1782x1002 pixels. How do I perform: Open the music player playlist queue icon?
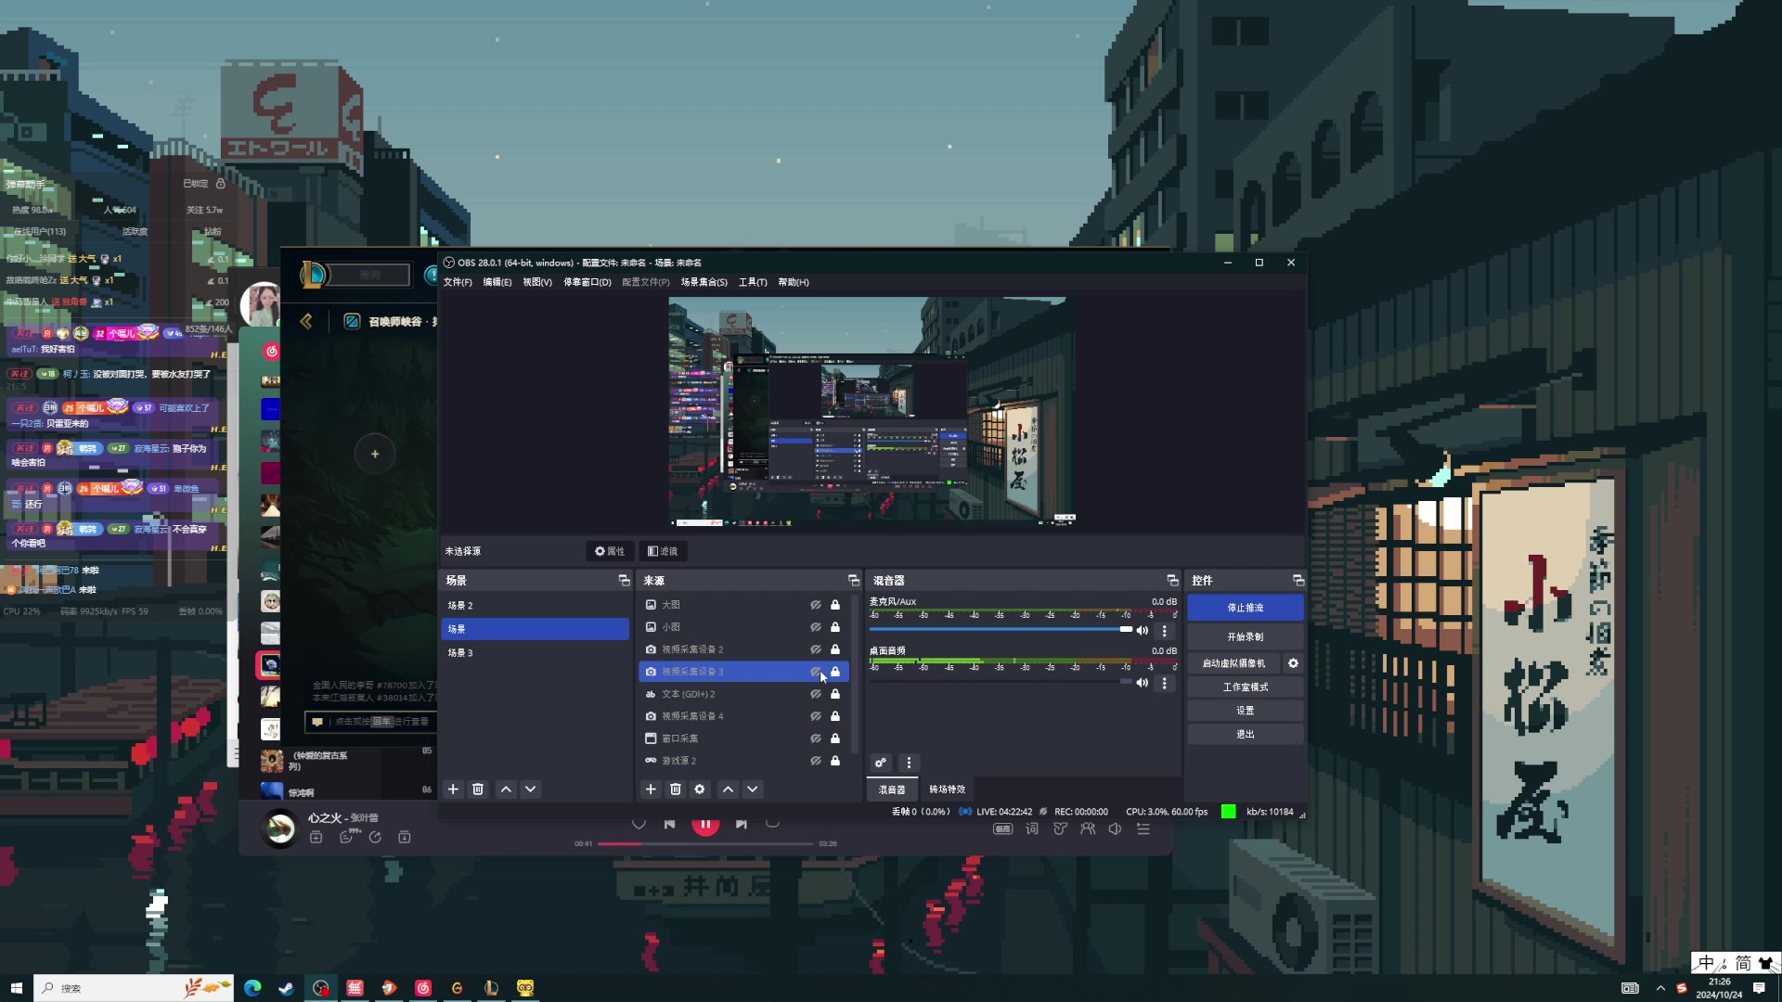(x=1143, y=829)
